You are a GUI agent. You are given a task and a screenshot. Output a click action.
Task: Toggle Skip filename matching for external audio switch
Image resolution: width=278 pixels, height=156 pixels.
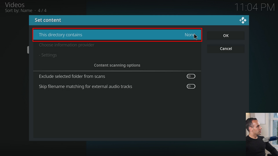(191, 86)
